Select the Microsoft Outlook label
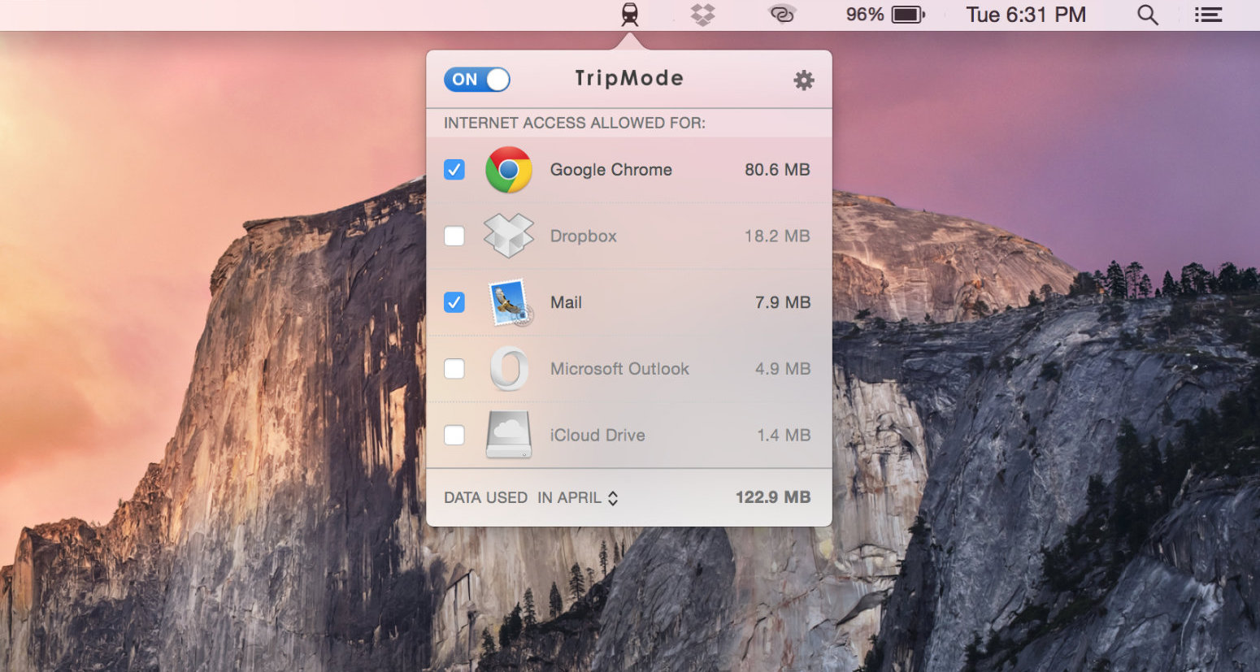 click(619, 369)
